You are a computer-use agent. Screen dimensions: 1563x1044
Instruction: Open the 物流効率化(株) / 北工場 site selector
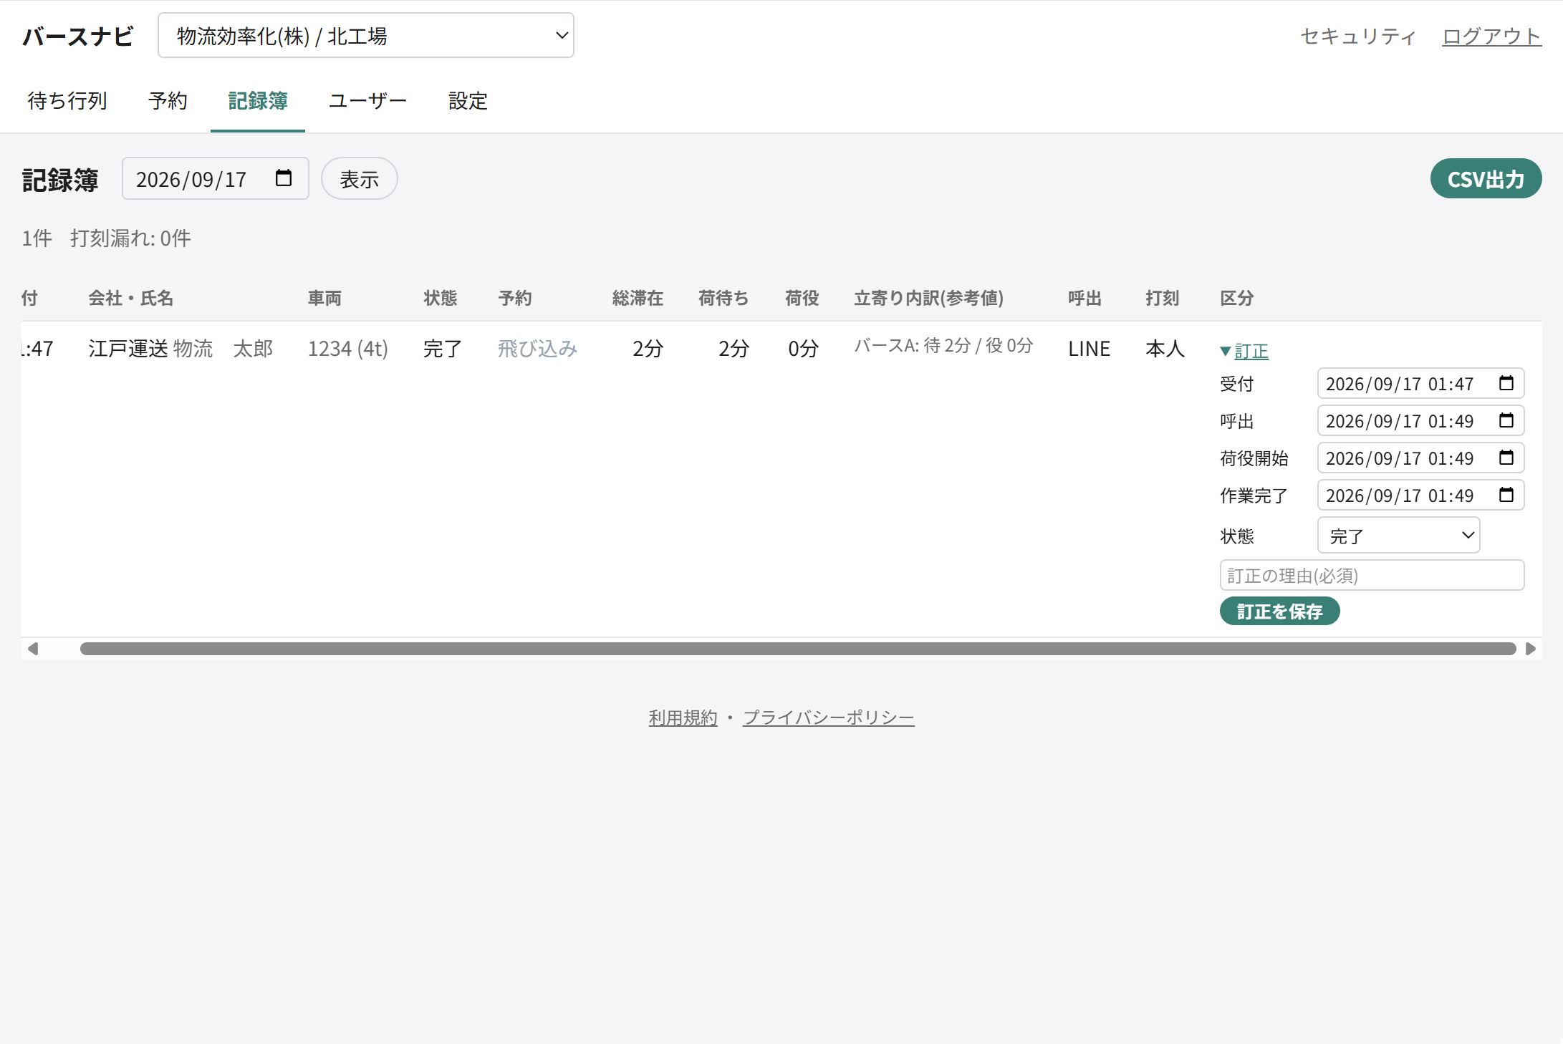click(x=366, y=35)
